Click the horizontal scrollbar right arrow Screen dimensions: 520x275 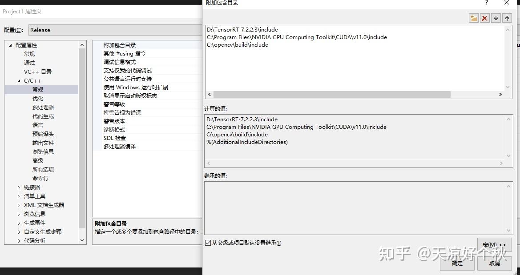coord(500,94)
